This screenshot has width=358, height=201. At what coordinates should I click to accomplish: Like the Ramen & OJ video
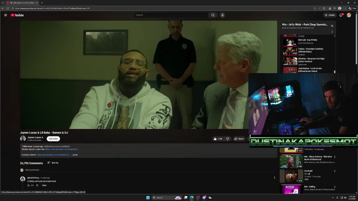point(218,139)
